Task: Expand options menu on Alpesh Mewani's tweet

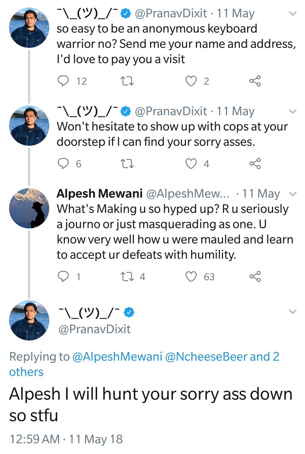Action: 293,194
